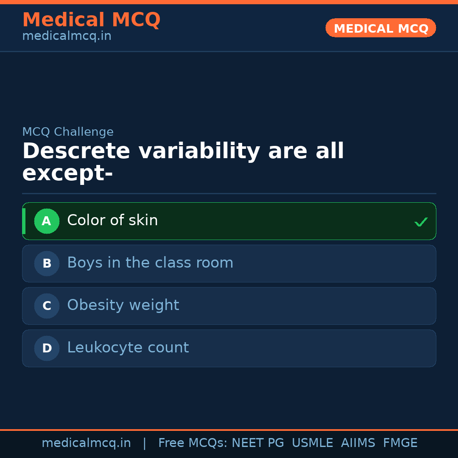This screenshot has width=458, height=458.
Task: Click the FMGE link in footer
Action: pyautogui.click(x=400, y=442)
